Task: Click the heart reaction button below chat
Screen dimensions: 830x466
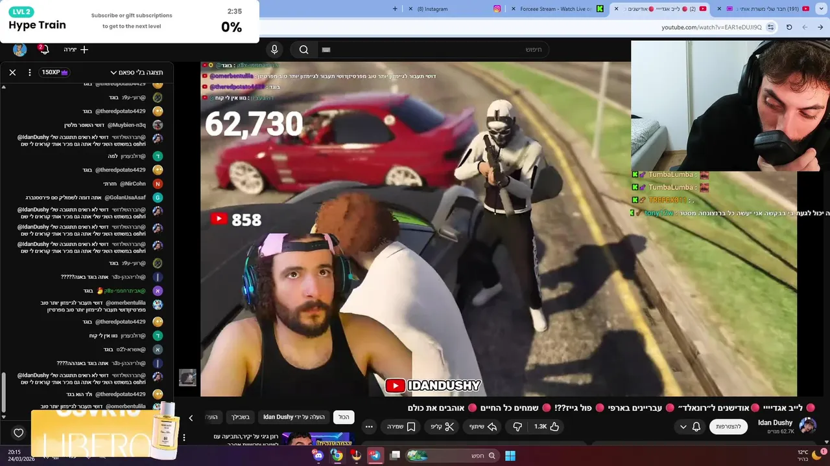Action: [18, 433]
